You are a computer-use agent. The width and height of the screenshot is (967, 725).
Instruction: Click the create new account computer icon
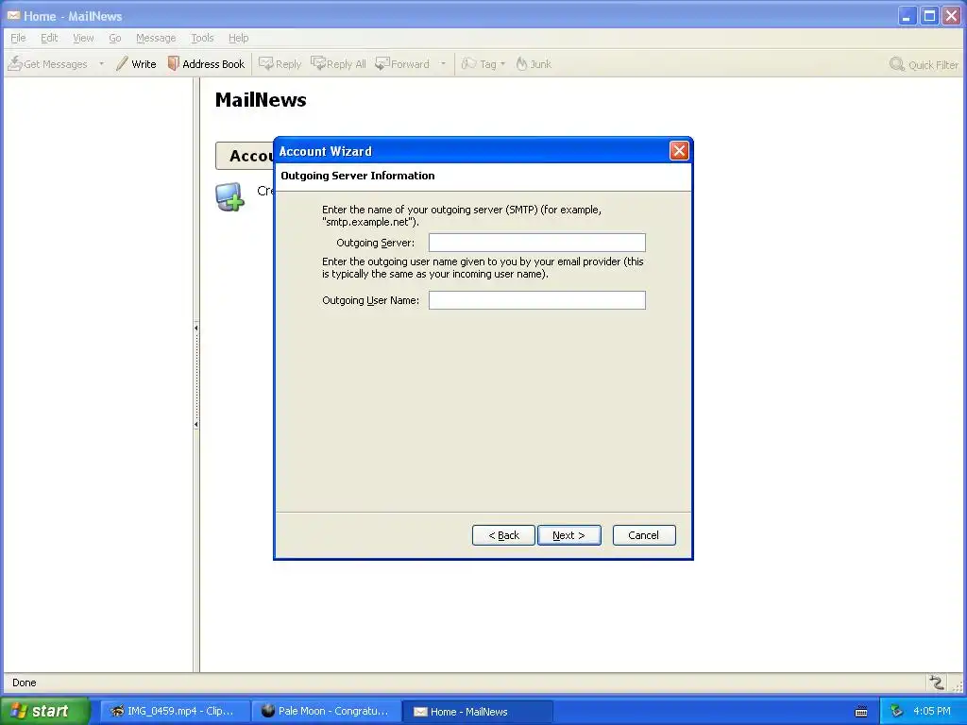229,196
